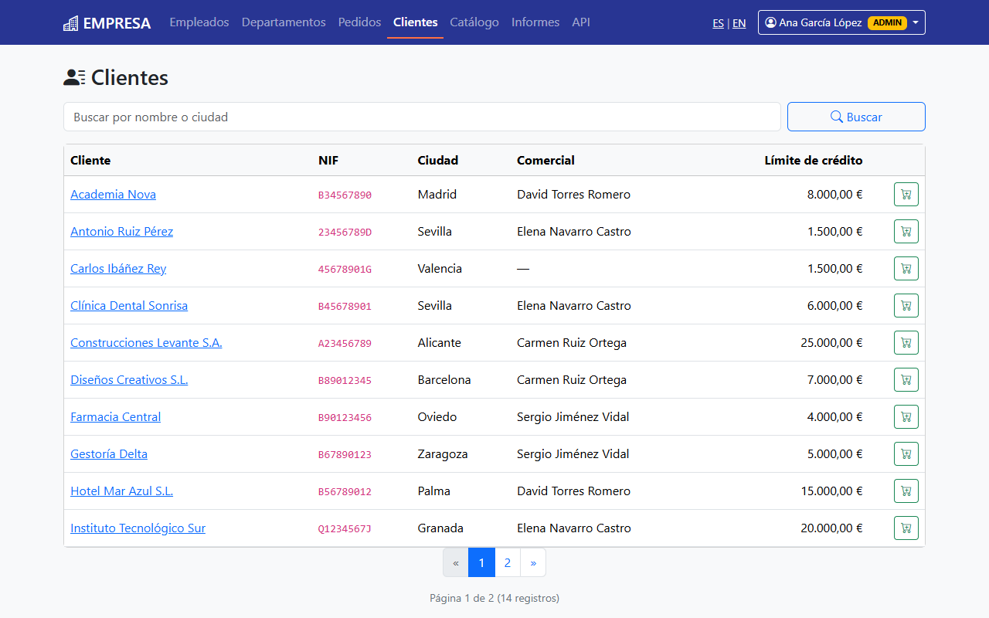This screenshot has width=989, height=618.
Task: Click the Buscar search button
Action: click(x=856, y=117)
